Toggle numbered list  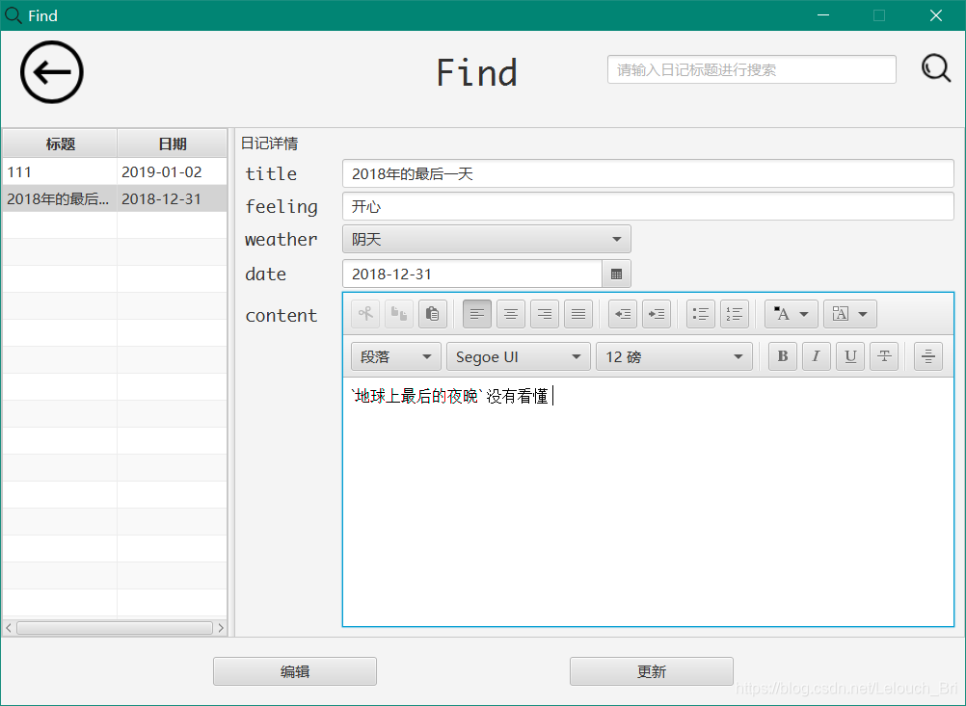[x=735, y=314]
